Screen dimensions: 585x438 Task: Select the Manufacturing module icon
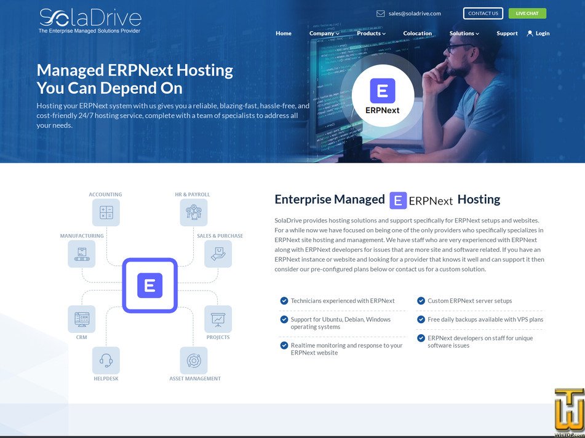pyautogui.click(x=81, y=254)
